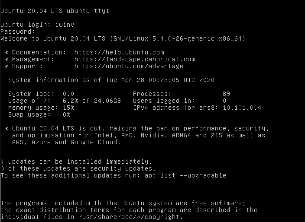The image size is (305, 222).
Task: Click the asterisk bullet before Documentation
Action: [x=6, y=53]
